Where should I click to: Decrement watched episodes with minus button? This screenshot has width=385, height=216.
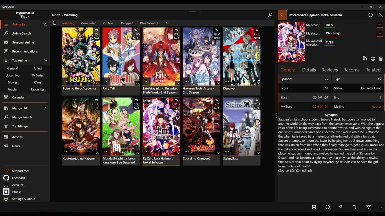[380, 34]
